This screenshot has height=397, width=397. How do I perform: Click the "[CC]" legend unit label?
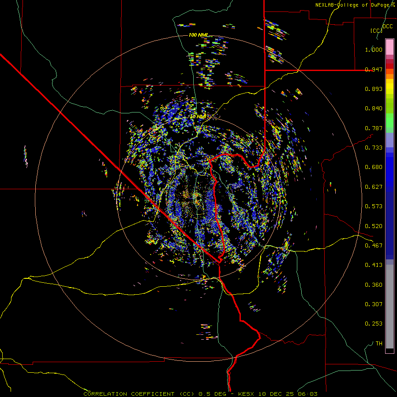pos(376,30)
